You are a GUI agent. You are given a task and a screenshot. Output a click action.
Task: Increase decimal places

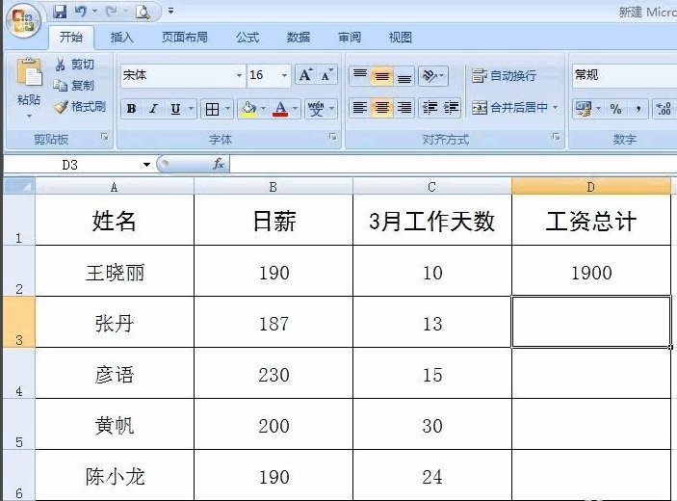664,109
